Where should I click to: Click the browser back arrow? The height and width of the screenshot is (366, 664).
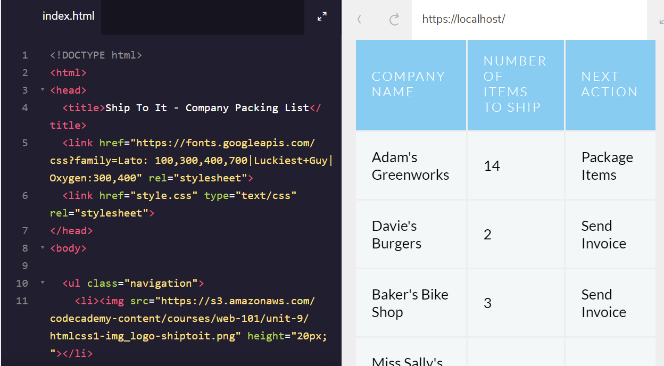(360, 19)
